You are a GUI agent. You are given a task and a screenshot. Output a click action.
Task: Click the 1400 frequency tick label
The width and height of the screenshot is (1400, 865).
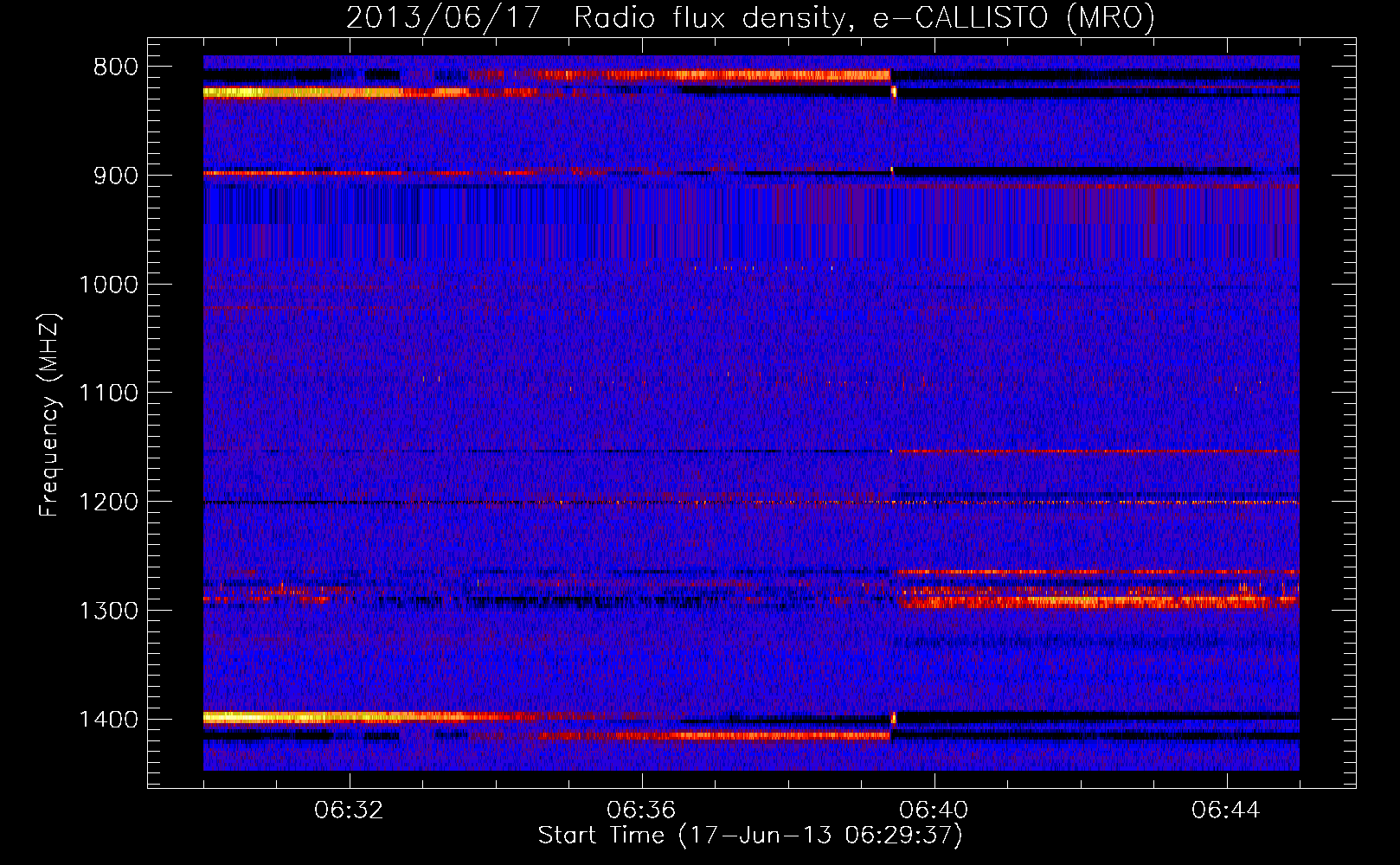tap(109, 720)
